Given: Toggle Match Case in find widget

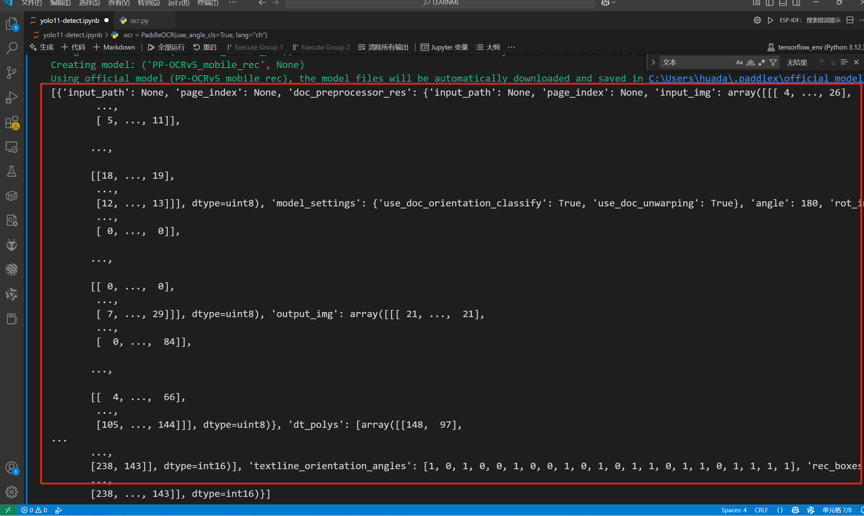Looking at the screenshot, I should [739, 63].
